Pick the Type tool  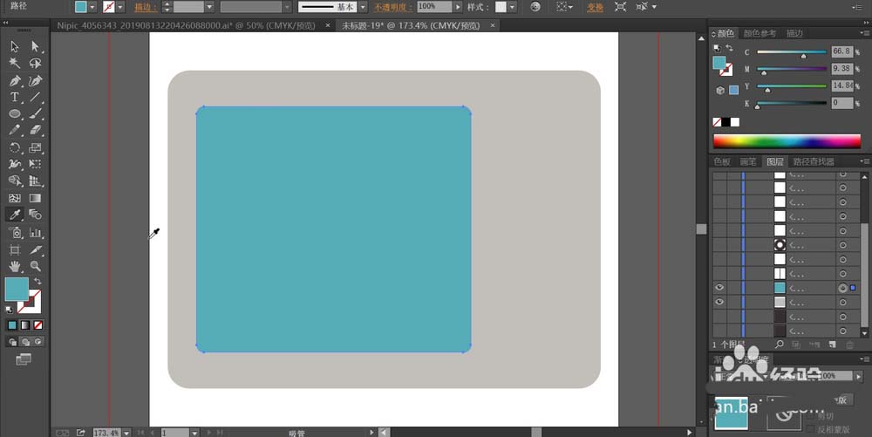click(x=15, y=98)
